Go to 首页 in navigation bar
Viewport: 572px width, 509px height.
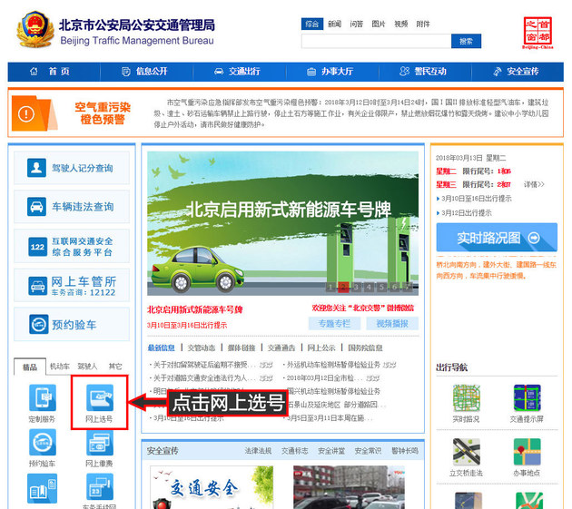coord(54,72)
